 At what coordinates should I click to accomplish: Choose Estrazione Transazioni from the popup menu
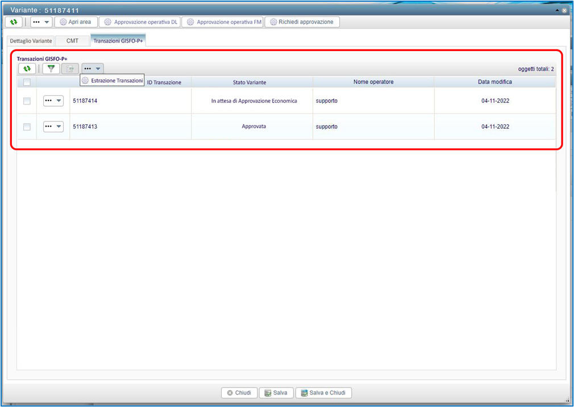tap(113, 81)
